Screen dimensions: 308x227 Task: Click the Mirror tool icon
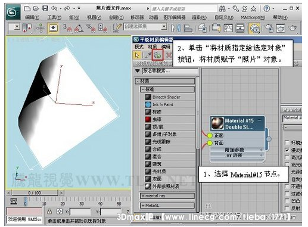pos(176,28)
